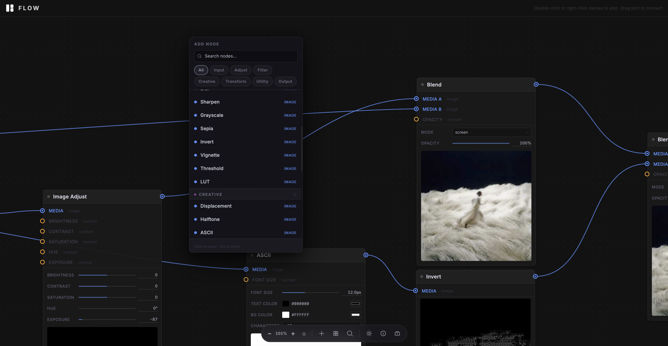The width and height of the screenshot is (668, 346).
Task: Select the Transform filter chip
Action: click(x=236, y=82)
